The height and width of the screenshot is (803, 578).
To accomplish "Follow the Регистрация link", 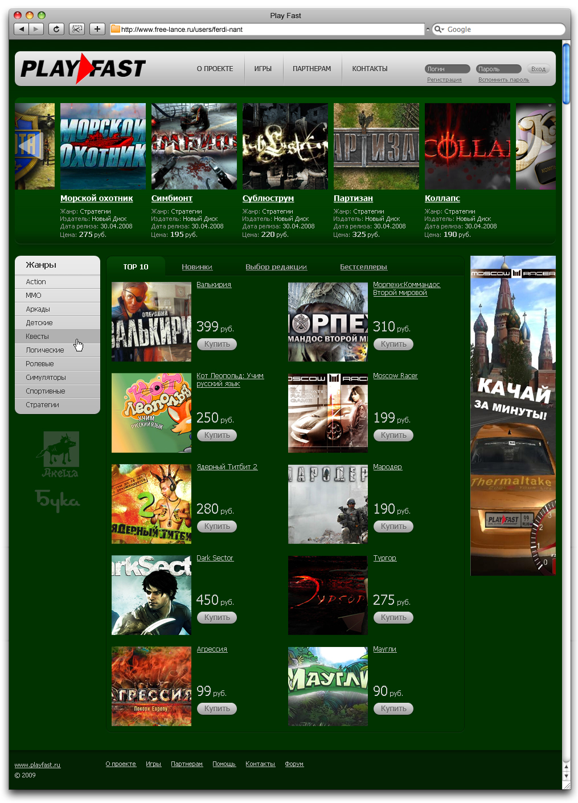I will [444, 80].
